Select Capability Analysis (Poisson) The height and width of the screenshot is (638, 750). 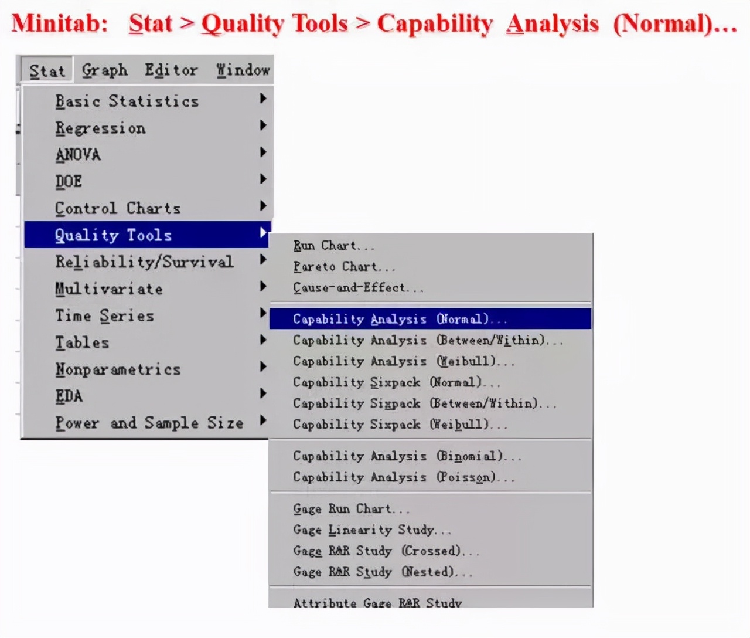point(431,477)
